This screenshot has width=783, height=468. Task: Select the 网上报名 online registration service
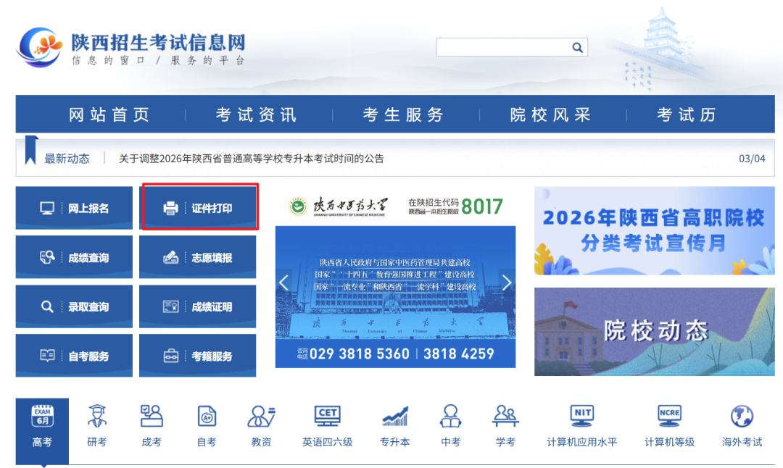tap(73, 206)
